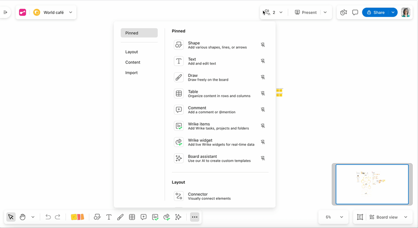Expand the Board view chevron
Screen dimensions: 418x228
tap(406, 217)
